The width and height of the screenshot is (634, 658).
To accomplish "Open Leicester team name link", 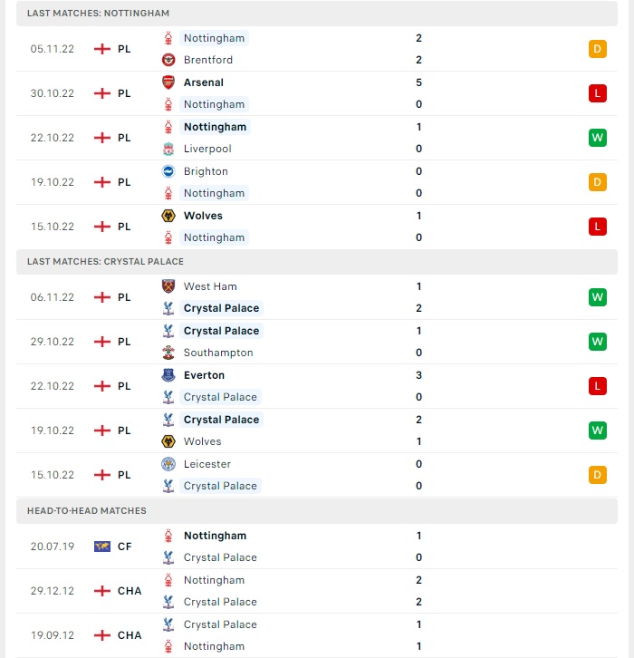I will [x=207, y=464].
